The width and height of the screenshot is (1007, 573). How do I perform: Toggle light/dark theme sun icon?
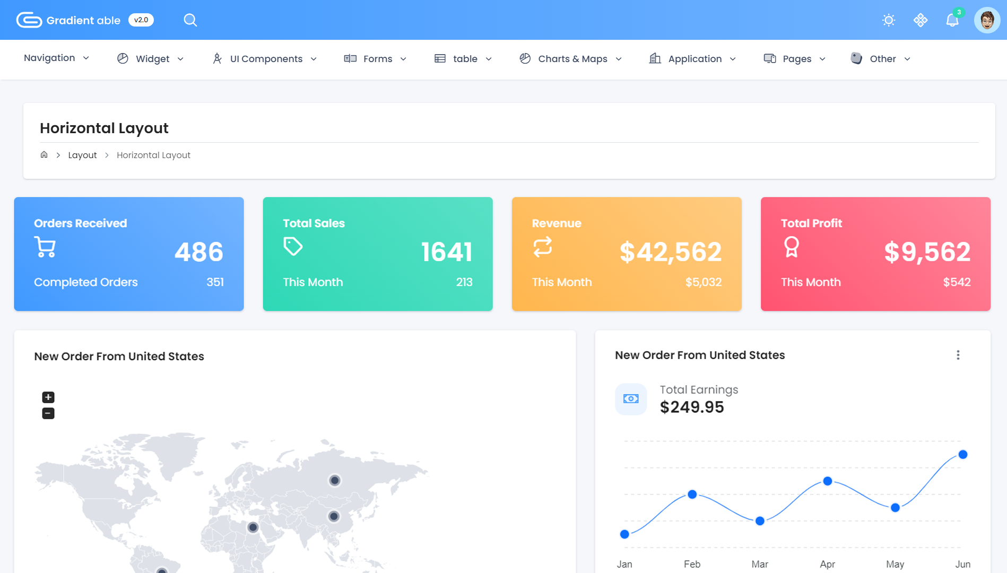point(889,20)
